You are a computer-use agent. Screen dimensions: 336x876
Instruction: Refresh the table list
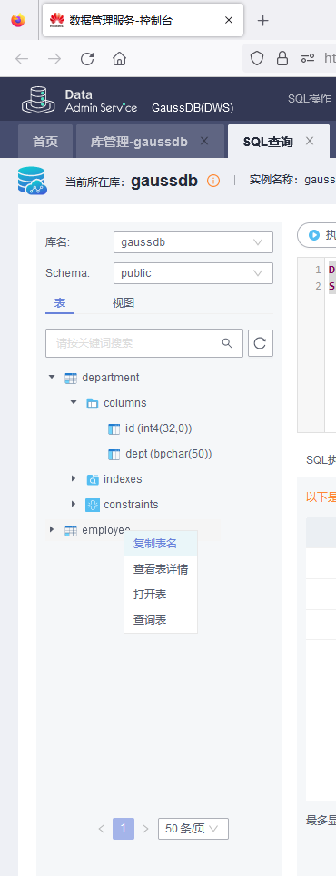pos(260,343)
